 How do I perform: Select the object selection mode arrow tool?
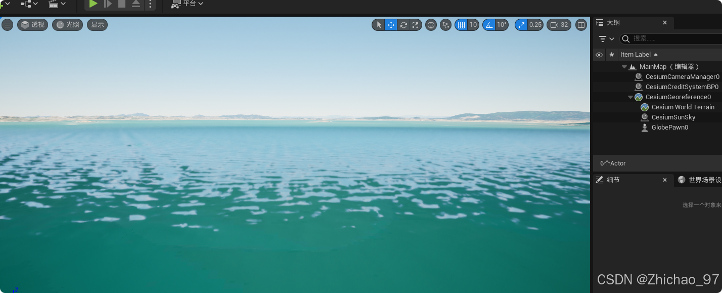point(379,25)
